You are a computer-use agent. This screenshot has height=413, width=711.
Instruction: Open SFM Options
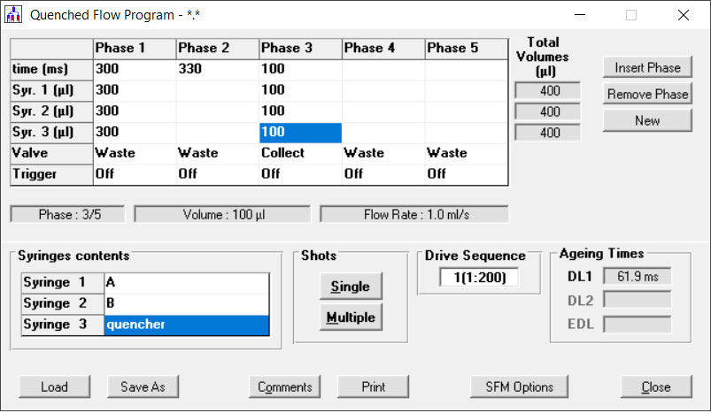(519, 386)
